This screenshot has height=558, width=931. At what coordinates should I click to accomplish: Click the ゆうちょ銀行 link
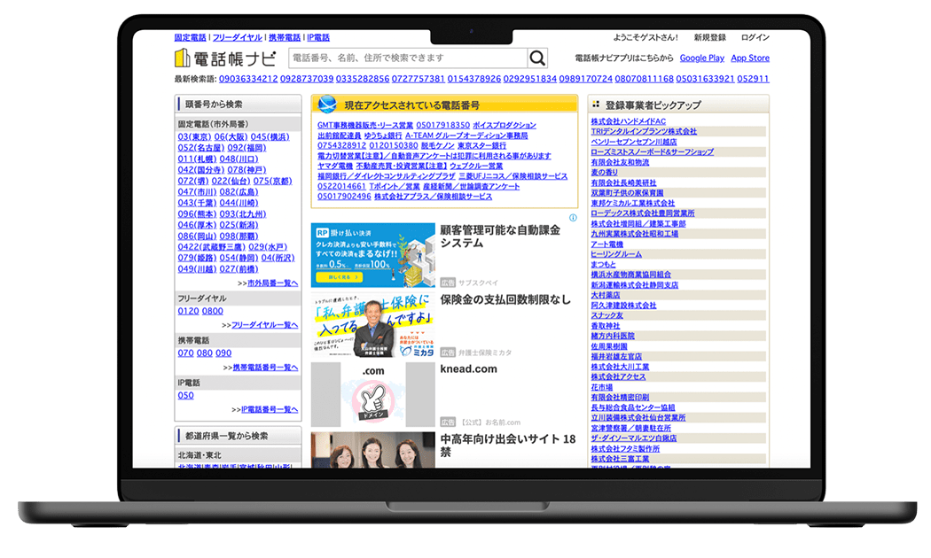coord(383,136)
